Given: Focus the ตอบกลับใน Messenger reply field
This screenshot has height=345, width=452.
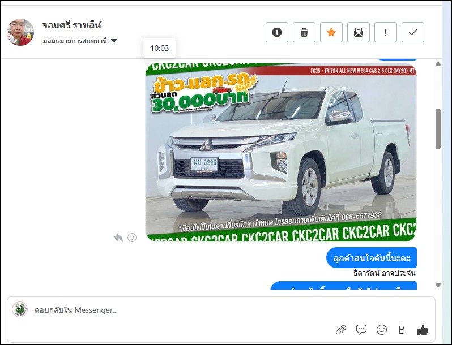Looking at the screenshot, I should (221, 310).
